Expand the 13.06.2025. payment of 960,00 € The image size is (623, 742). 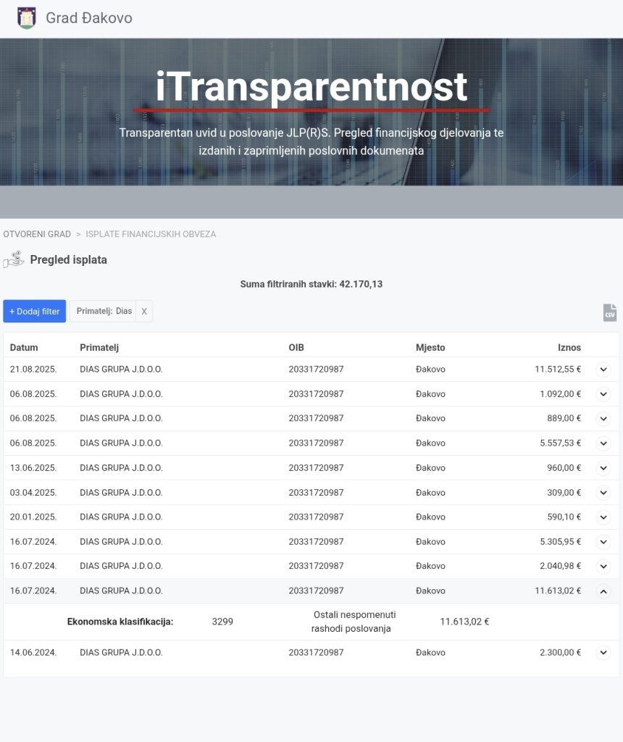(x=603, y=468)
